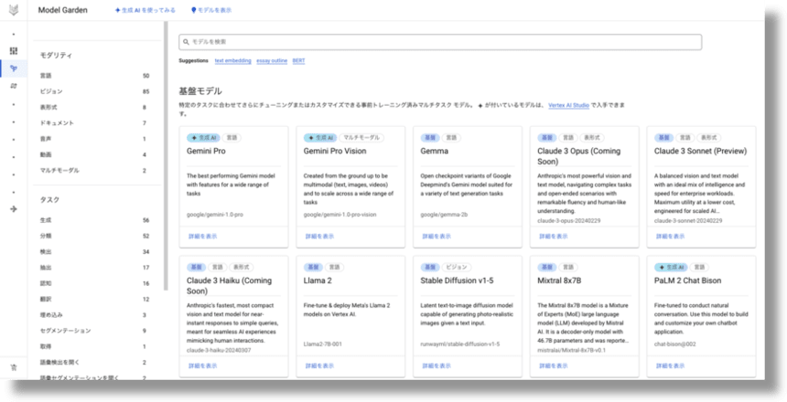Filter tasks by 埋め込み (3)
The image size is (787, 402).
pos(95,315)
